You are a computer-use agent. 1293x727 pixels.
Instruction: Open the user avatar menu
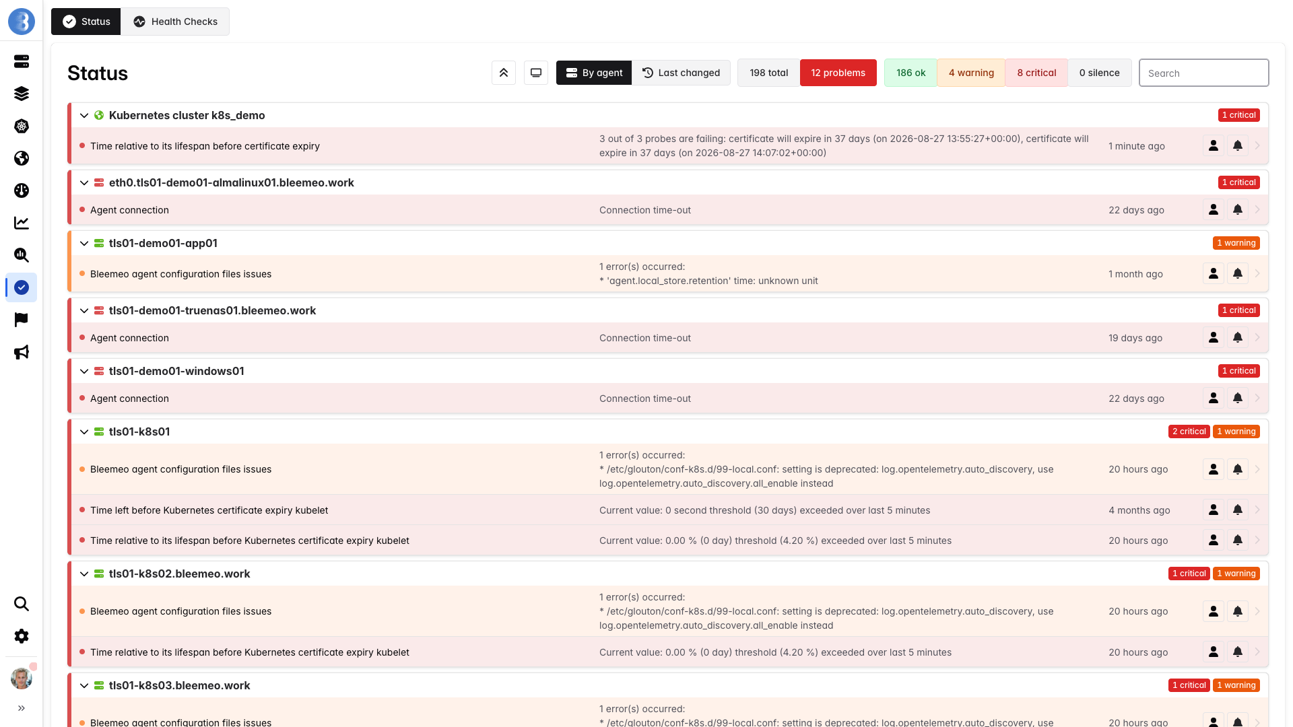pyautogui.click(x=22, y=679)
